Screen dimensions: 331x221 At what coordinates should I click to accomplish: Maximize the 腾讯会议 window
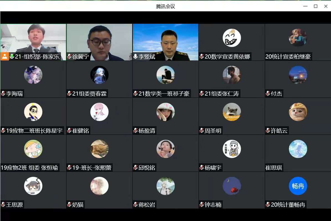[x=315, y=6]
